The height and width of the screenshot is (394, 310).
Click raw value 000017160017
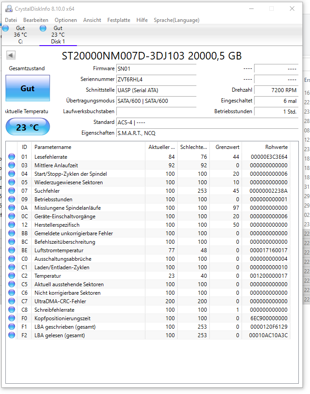tap(268, 250)
